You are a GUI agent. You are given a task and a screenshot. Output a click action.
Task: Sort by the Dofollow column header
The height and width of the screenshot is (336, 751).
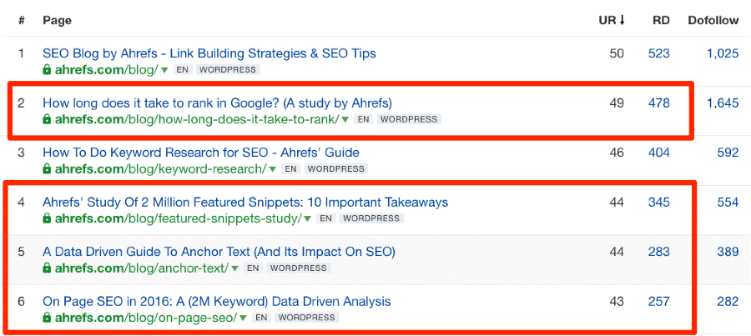click(x=713, y=19)
